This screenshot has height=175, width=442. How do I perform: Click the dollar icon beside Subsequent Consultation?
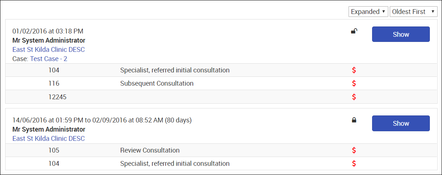tap(354, 83)
